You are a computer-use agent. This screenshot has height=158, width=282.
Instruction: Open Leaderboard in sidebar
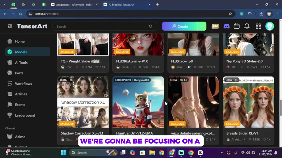(28, 115)
